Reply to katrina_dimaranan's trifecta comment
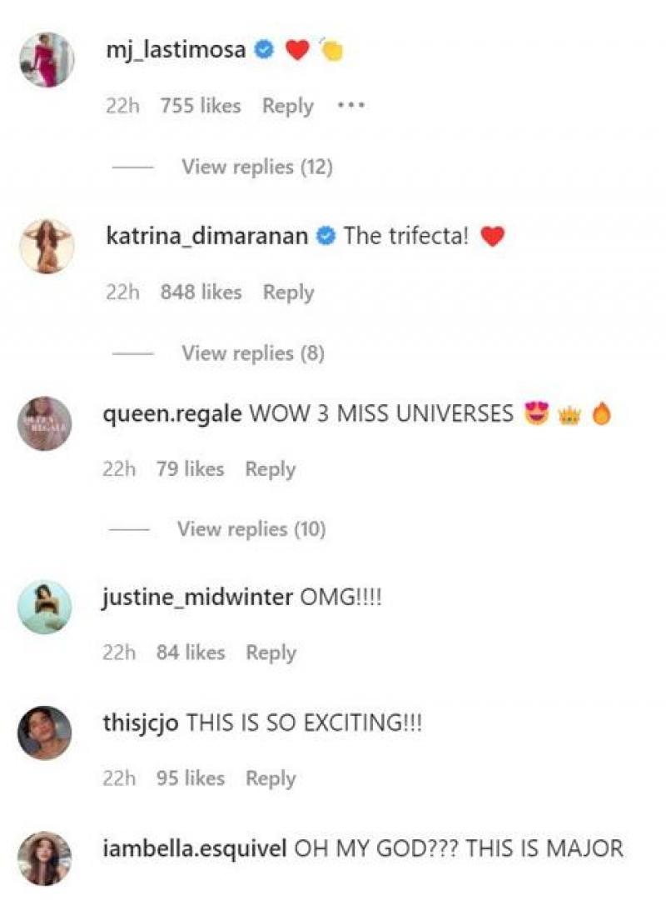 click(x=288, y=293)
